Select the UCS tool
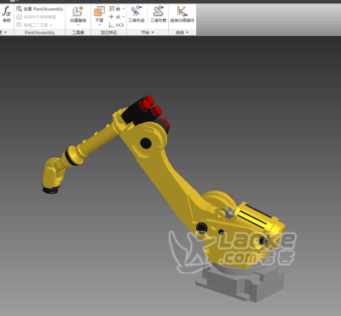The height and width of the screenshot is (316, 341). click(117, 25)
